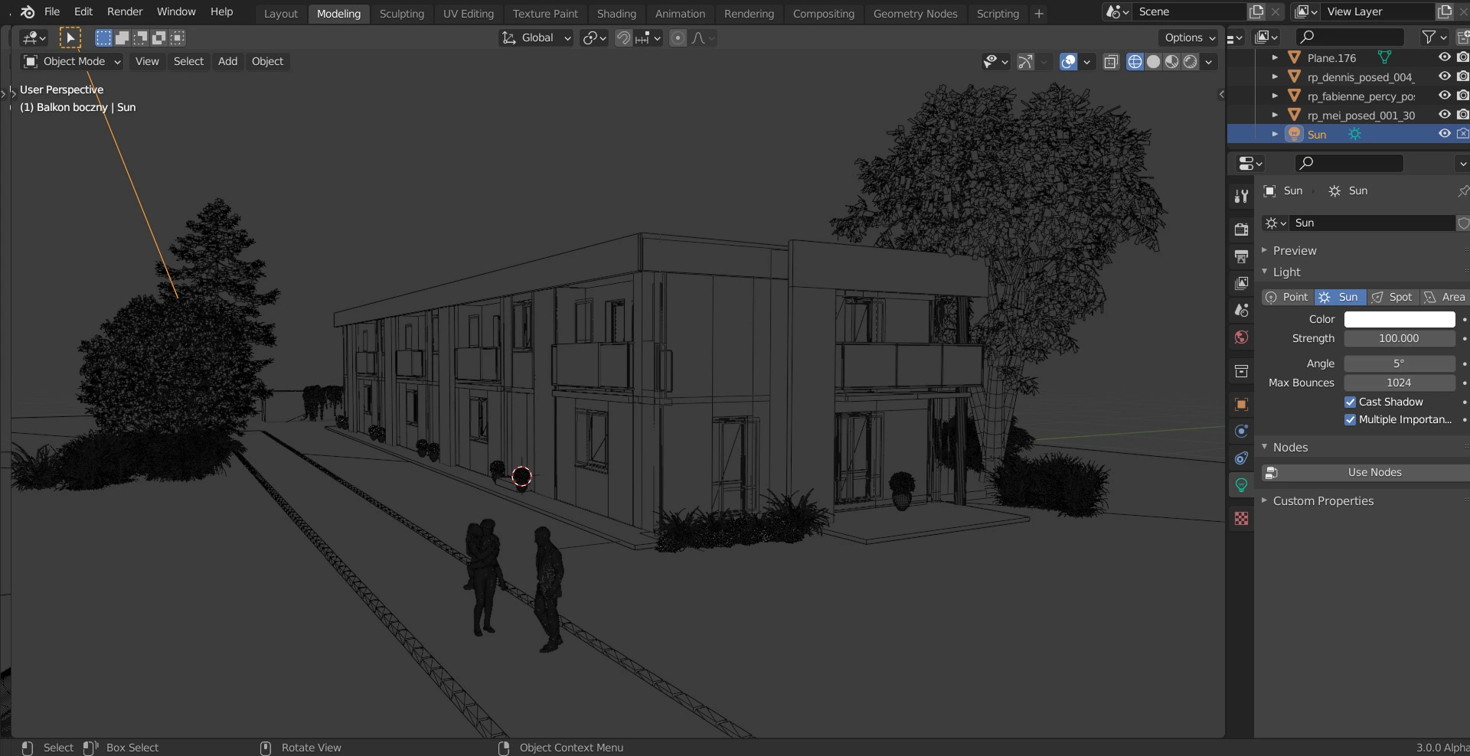Select rendered viewport shading mode
The height and width of the screenshot is (756, 1470).
[1190, 62]
